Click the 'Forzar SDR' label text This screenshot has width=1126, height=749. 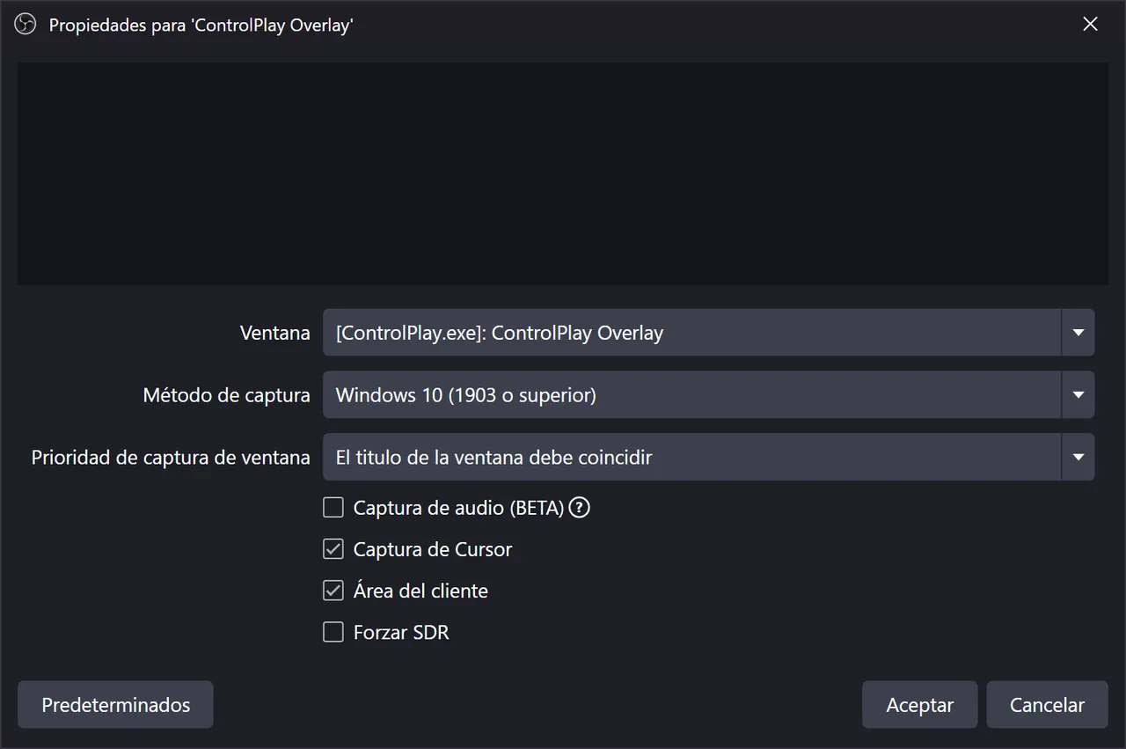[x=401, y=632]
